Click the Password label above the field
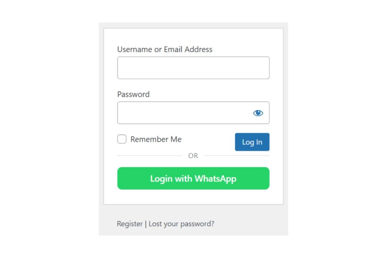Screen dimensions: 387x258 133,94
